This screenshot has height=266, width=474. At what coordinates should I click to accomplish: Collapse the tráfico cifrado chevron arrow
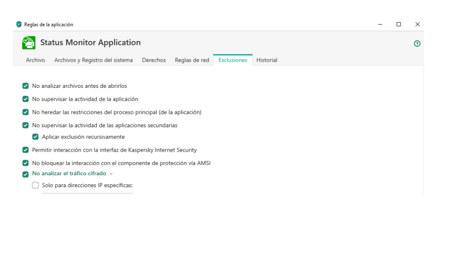pos(111,174)
